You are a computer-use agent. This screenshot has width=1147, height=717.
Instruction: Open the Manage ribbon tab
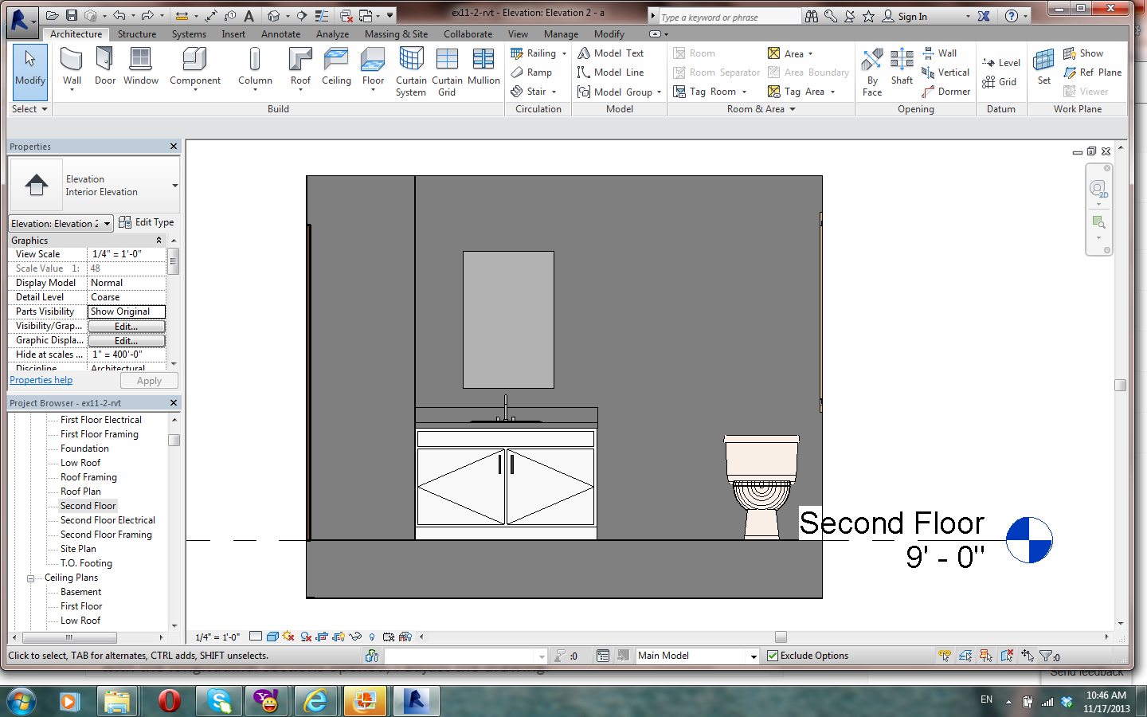(561, 34)
